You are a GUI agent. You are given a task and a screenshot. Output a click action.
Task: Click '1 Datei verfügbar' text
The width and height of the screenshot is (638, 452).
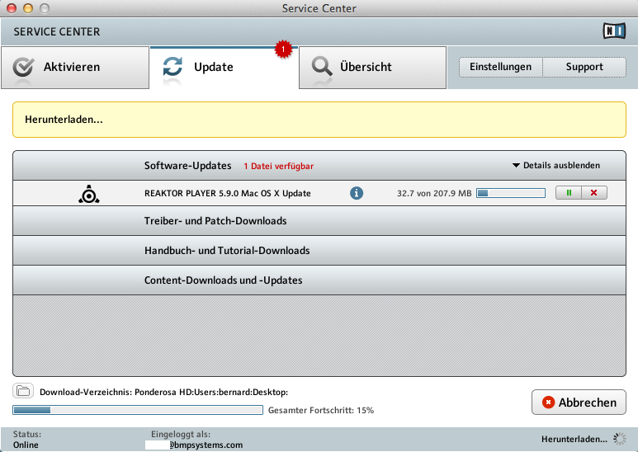(x=279, y=166)
